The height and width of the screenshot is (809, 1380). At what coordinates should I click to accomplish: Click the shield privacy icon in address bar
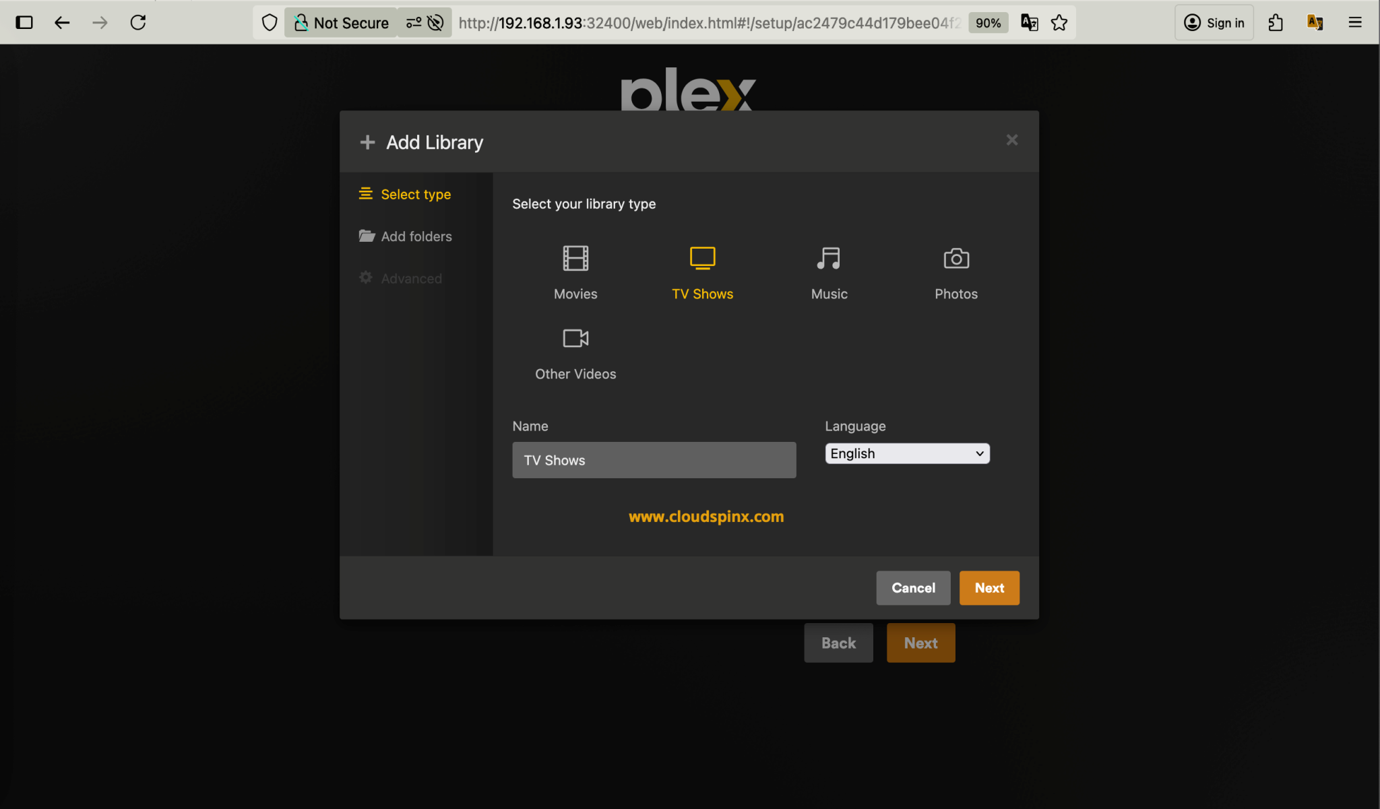(270, 22)
